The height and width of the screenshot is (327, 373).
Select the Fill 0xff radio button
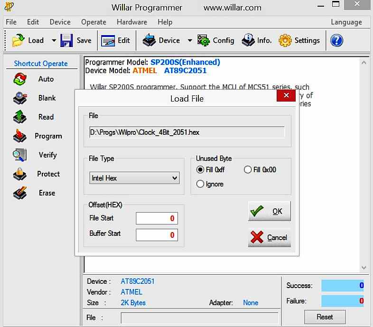pos(200,170)
